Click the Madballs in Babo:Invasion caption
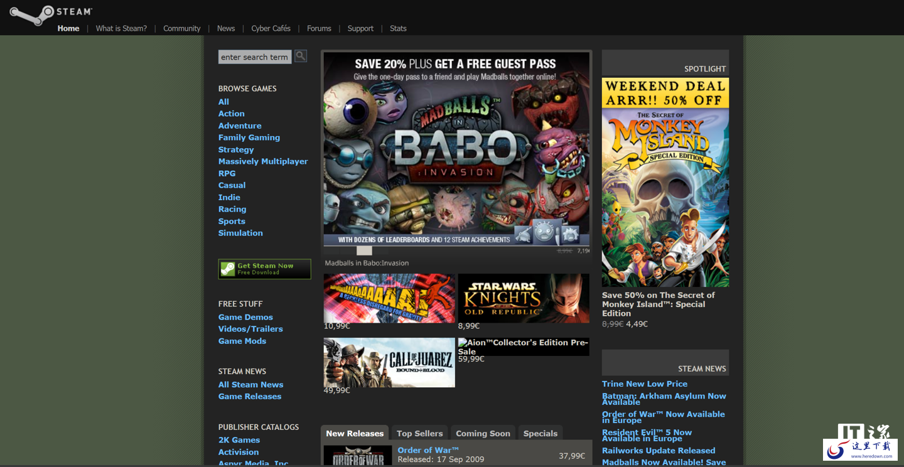Image resolution: width=904 pixels, height=467 pixels. [x=367, y=263]
